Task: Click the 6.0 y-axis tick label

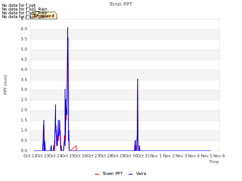Action: point(24,29)
